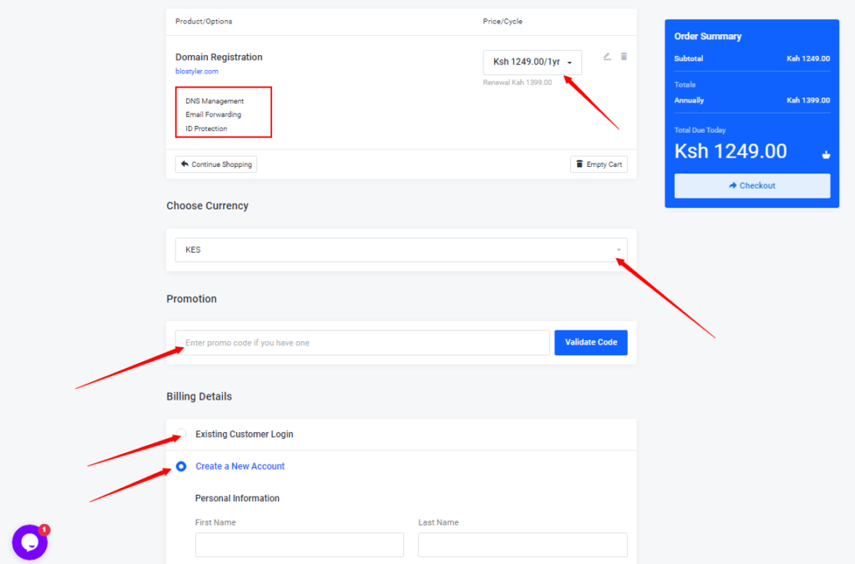
Task: Select Existing Customer Login radio button
Action: click(181, 434)
